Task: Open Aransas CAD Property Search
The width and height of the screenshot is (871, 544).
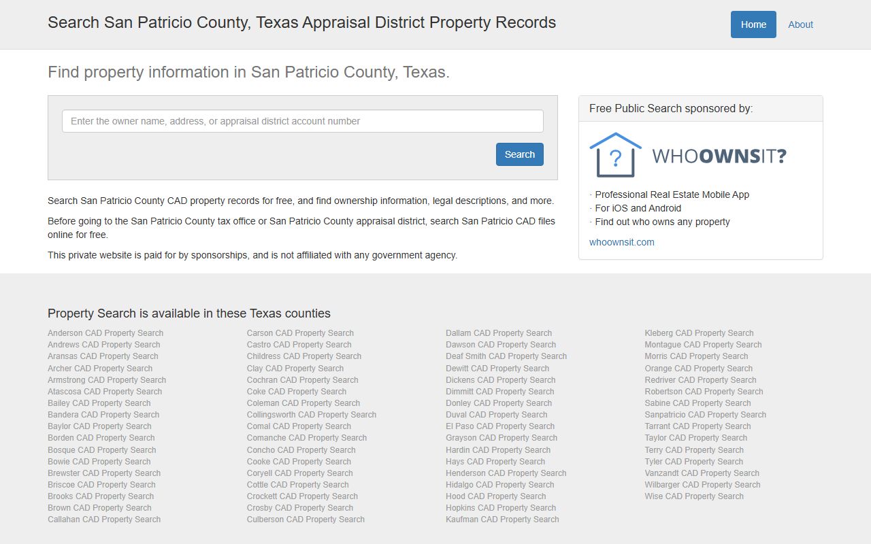Action: [103, 356]
